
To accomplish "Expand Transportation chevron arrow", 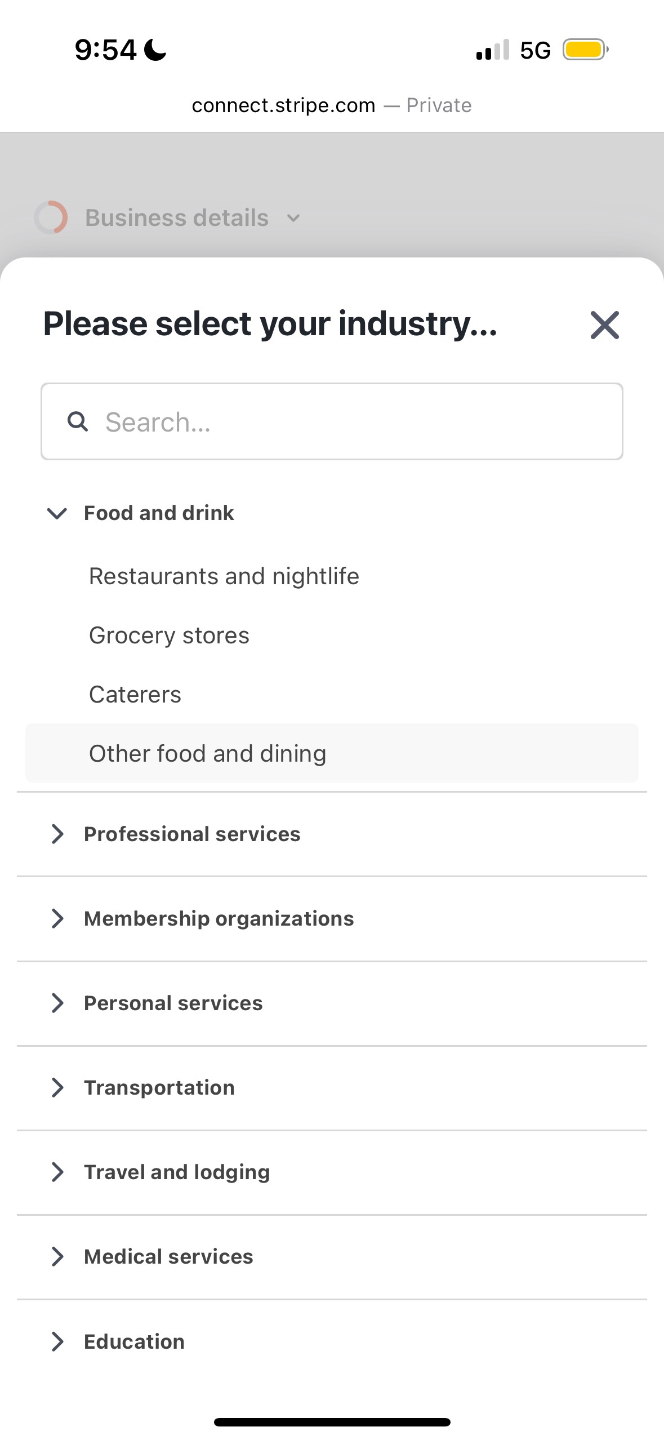I will pyautogui.click(x=57, y=1087).
